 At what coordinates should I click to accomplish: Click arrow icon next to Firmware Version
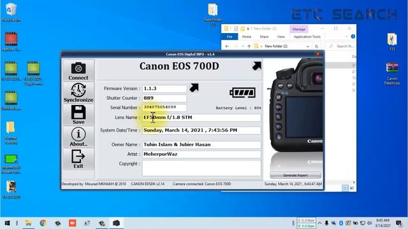click(194, 88)
